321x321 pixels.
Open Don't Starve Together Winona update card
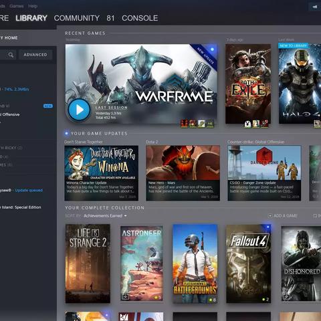coord(101,173)
